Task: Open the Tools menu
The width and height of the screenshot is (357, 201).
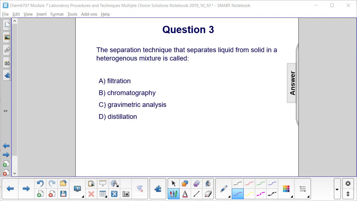Action: pos(72,14)
